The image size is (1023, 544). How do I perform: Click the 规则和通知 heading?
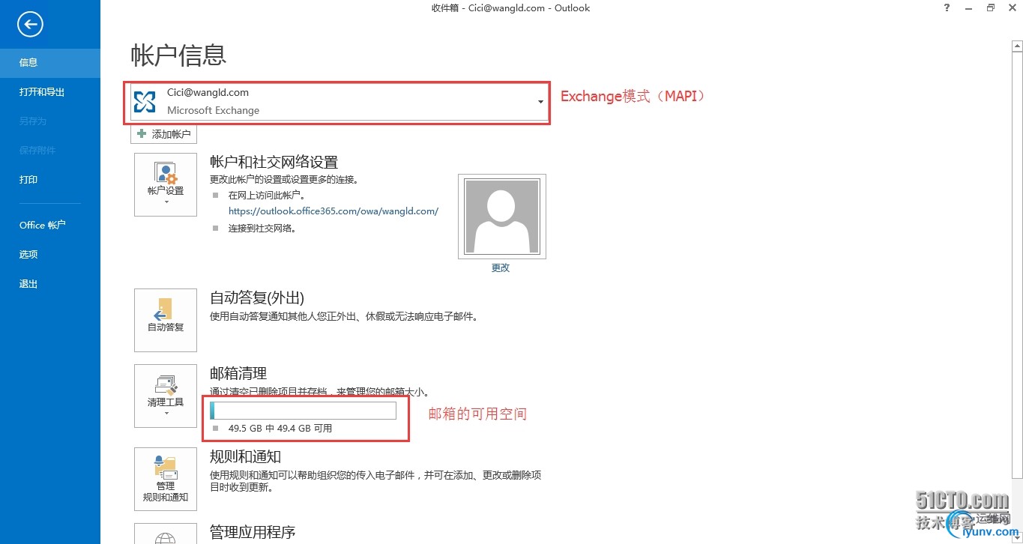point(246,456)
